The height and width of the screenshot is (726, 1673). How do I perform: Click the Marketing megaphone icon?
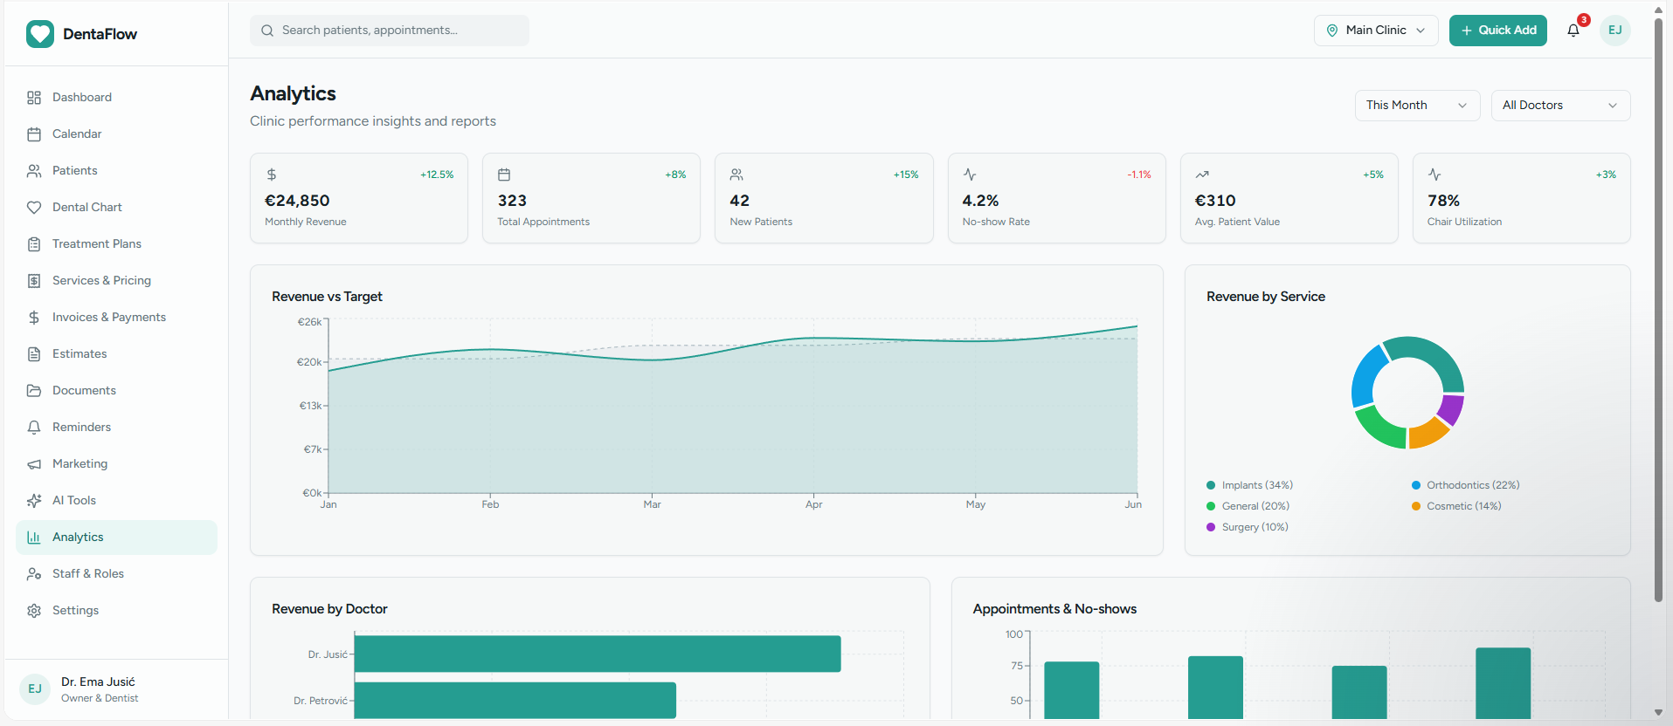(x=34, y=464)
